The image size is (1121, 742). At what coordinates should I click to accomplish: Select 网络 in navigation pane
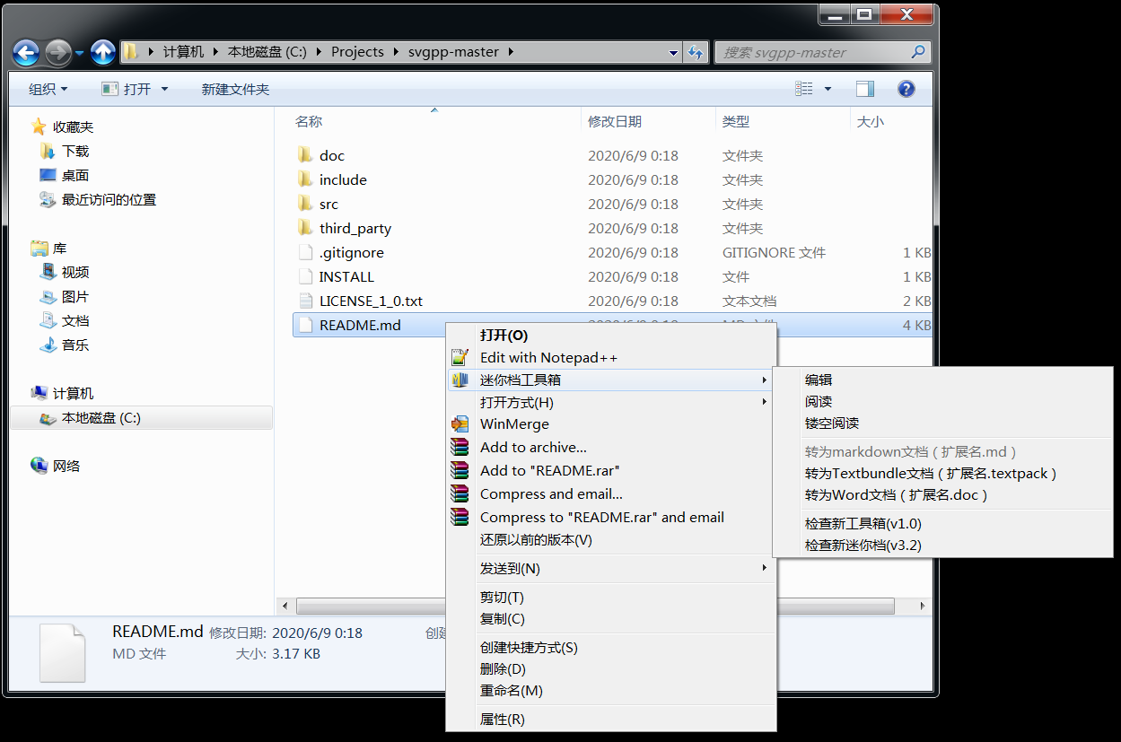click(66, 466)
